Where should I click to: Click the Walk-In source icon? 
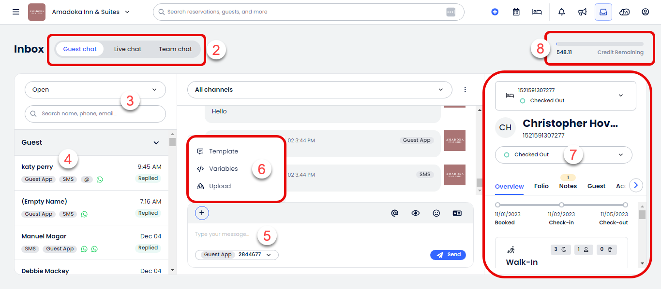pos(511,250)
